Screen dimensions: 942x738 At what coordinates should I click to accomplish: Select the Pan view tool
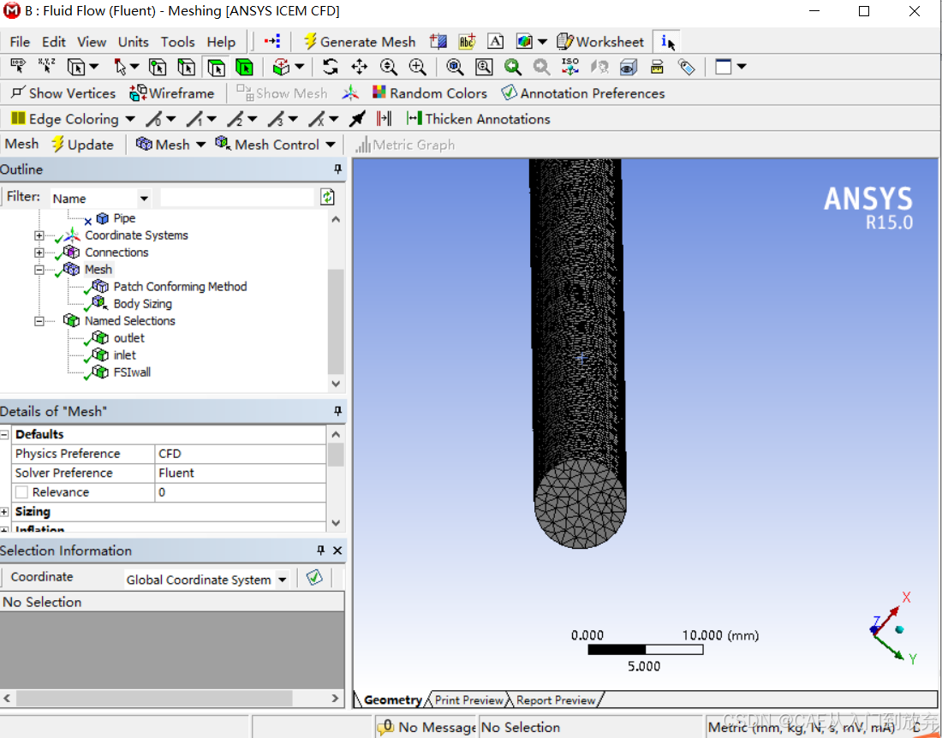point(360,67)
